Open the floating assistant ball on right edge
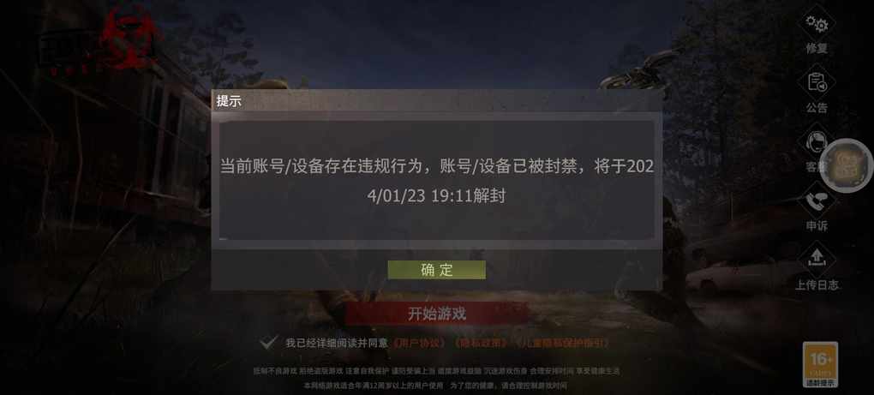Image resolution: width=874 pixels, height=395 pixels. (846, 165)
